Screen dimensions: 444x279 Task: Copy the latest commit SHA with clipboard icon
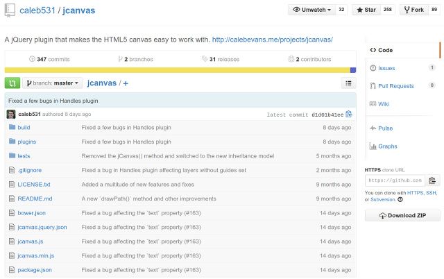click(349, 114)
